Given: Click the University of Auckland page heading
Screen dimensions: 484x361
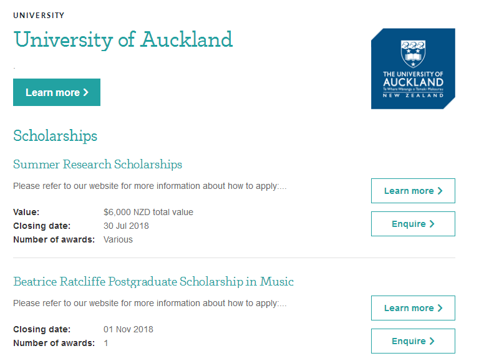Looking at the screenshot, I should [x=123, y=40].
